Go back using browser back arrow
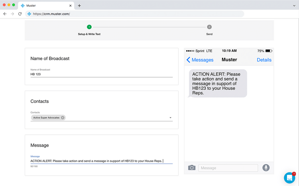This screenshot has height=186, width=299. [x=5, y=14]
